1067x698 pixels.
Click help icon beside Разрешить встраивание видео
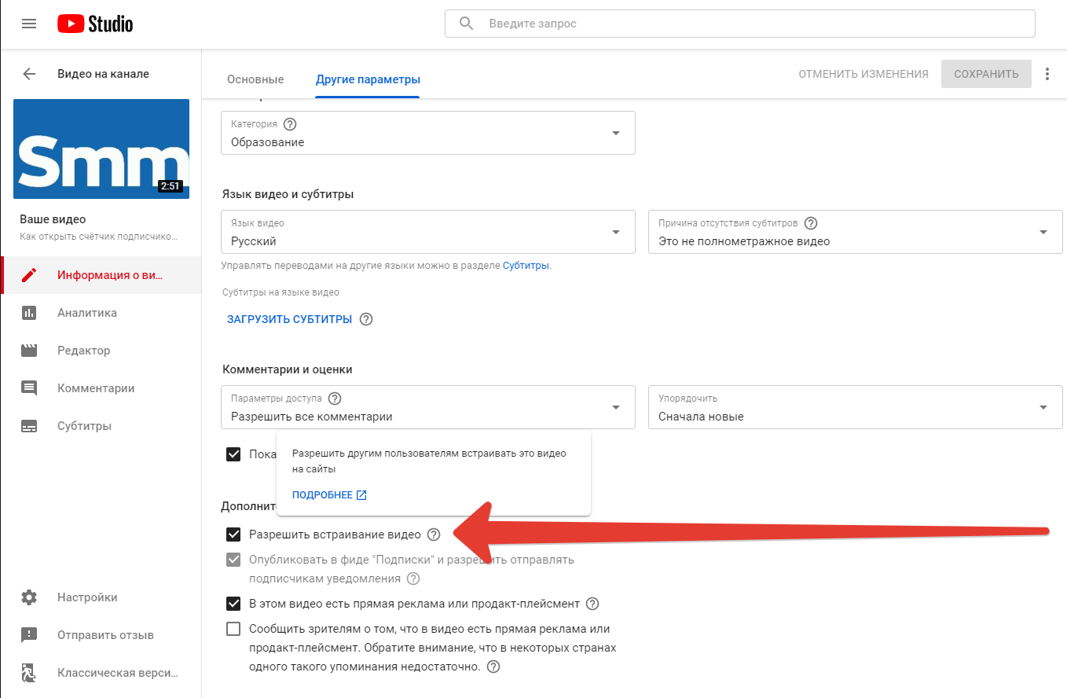tap(434, 535)
